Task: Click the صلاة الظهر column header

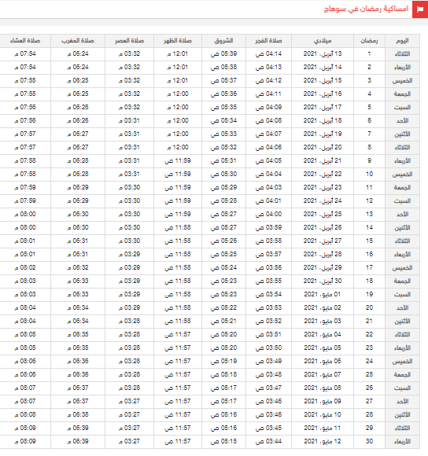Action: point(178,41)
